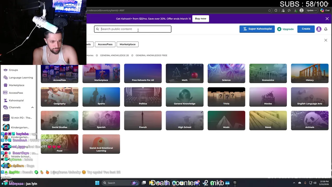Open the English Language Arts tile
Viewport: 332px width, 187px height.
point(310,97)
